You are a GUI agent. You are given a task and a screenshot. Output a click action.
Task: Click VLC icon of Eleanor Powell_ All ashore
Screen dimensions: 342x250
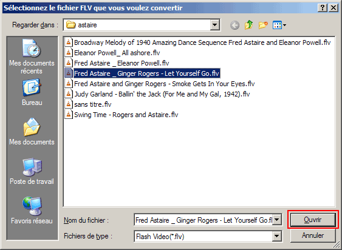pyautogui.click(x=69, y=53)
